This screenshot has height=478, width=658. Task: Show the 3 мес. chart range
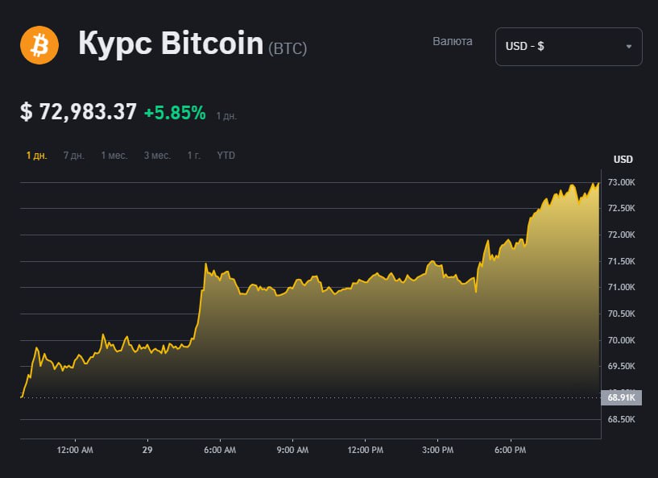tap(157, 156)
